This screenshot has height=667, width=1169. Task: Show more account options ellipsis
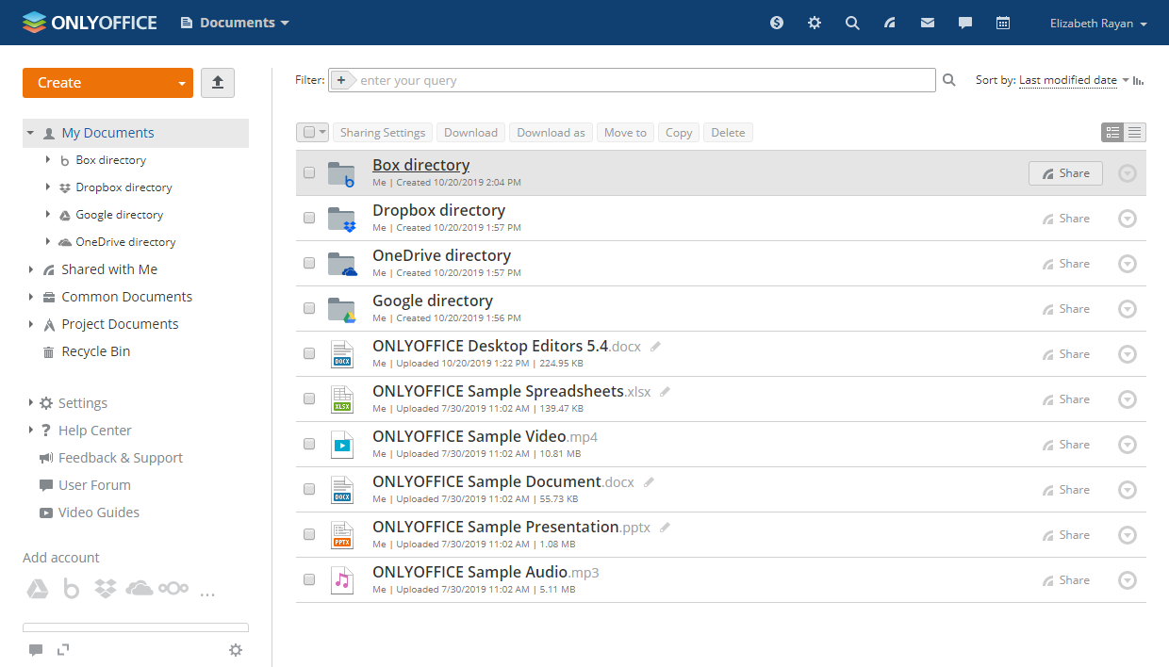click(207, 594)
